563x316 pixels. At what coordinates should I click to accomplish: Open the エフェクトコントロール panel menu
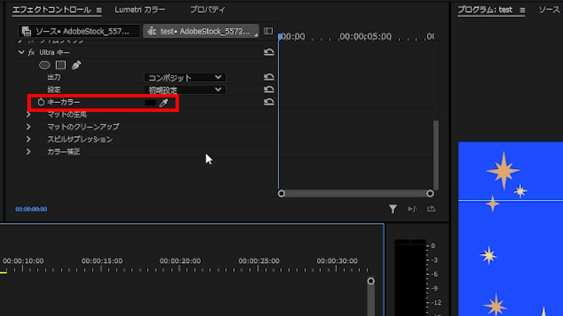coord(99,10)
